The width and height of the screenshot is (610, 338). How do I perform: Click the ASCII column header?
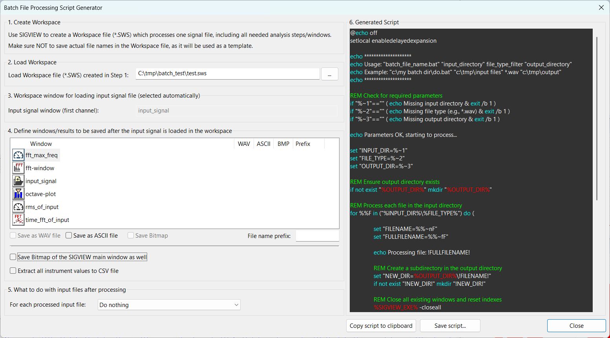pos(263,144)
